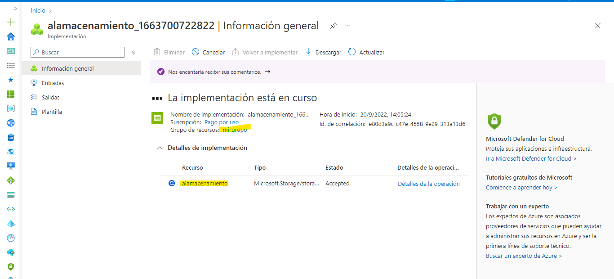Cancel the deployment with Cancelar

[x=208, y=52]
